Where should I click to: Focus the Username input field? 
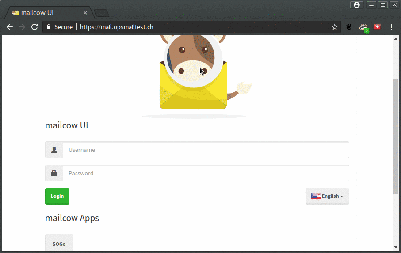point(206,150)
